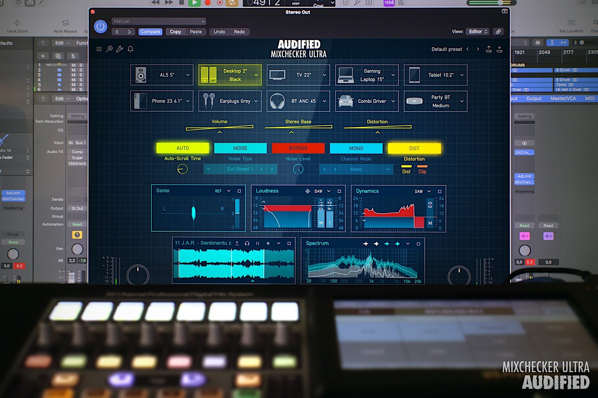Expand the AL5 5" device dropdown arrow
This screenshot has height=398, width=598.
click(x=188, y=75)
